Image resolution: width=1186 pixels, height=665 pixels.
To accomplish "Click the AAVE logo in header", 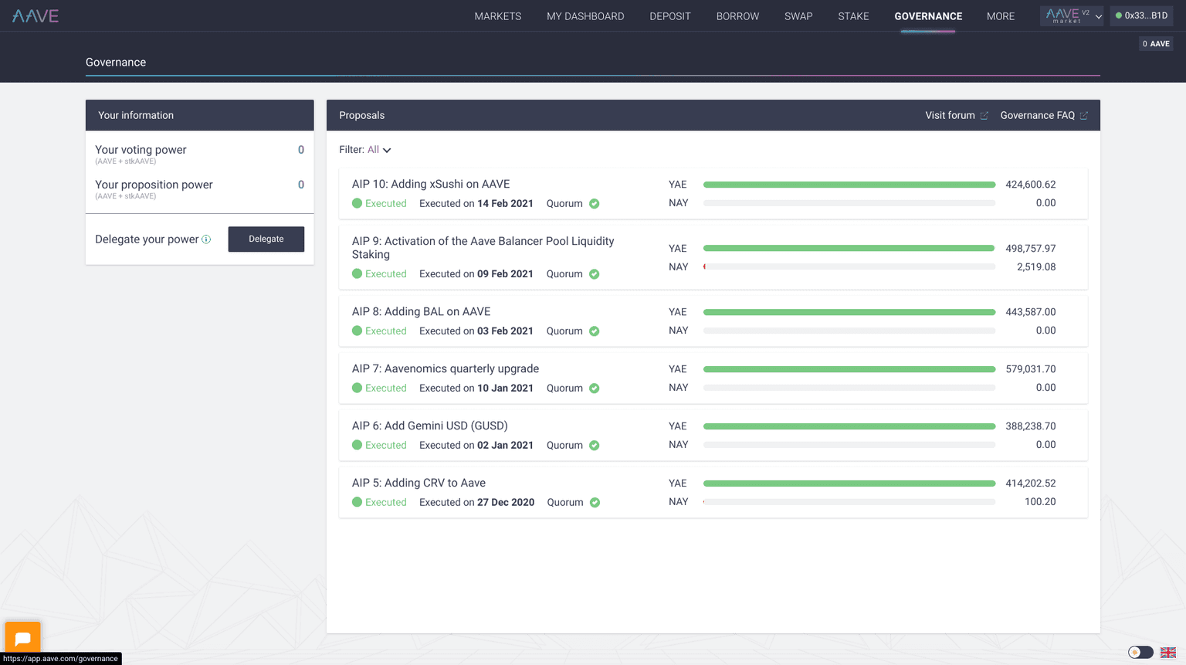I will 36,15.
